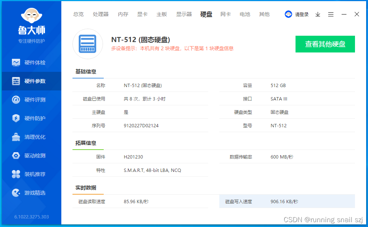Switch to the 显示器 tab
This screenshot has height=227, width=368.
tap(184, 15)
